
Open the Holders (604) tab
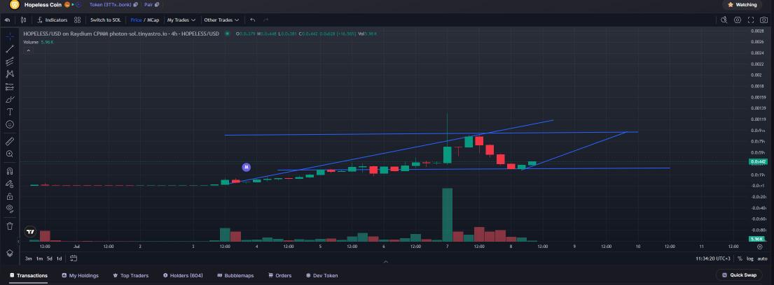(183, 276)
